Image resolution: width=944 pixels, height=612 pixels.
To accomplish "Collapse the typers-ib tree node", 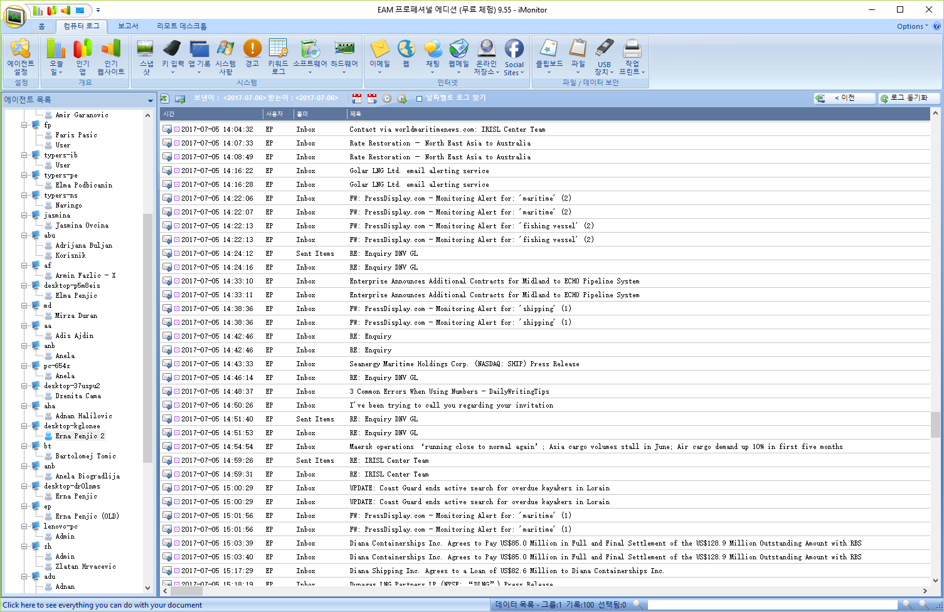I will [24, 155].
